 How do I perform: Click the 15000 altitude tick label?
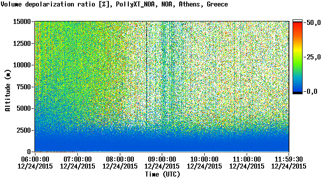(22, 21)
